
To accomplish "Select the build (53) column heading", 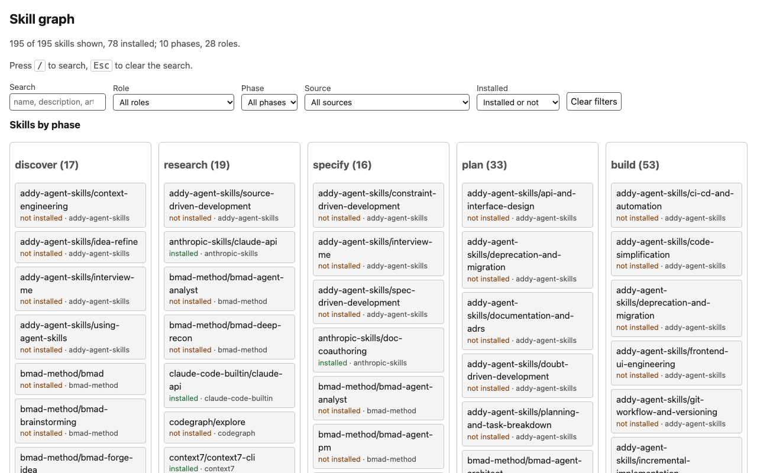I will pos(635,165).
